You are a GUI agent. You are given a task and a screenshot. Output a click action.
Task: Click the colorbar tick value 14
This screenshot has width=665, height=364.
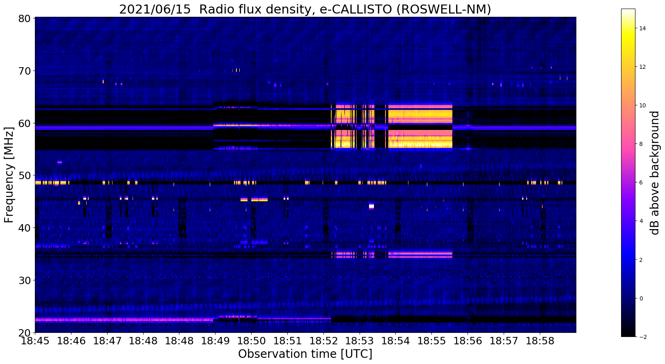click(x=643, y=28)
